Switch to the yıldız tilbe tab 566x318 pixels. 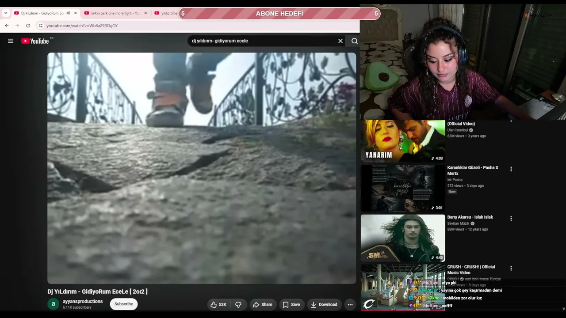pos(166,13)
